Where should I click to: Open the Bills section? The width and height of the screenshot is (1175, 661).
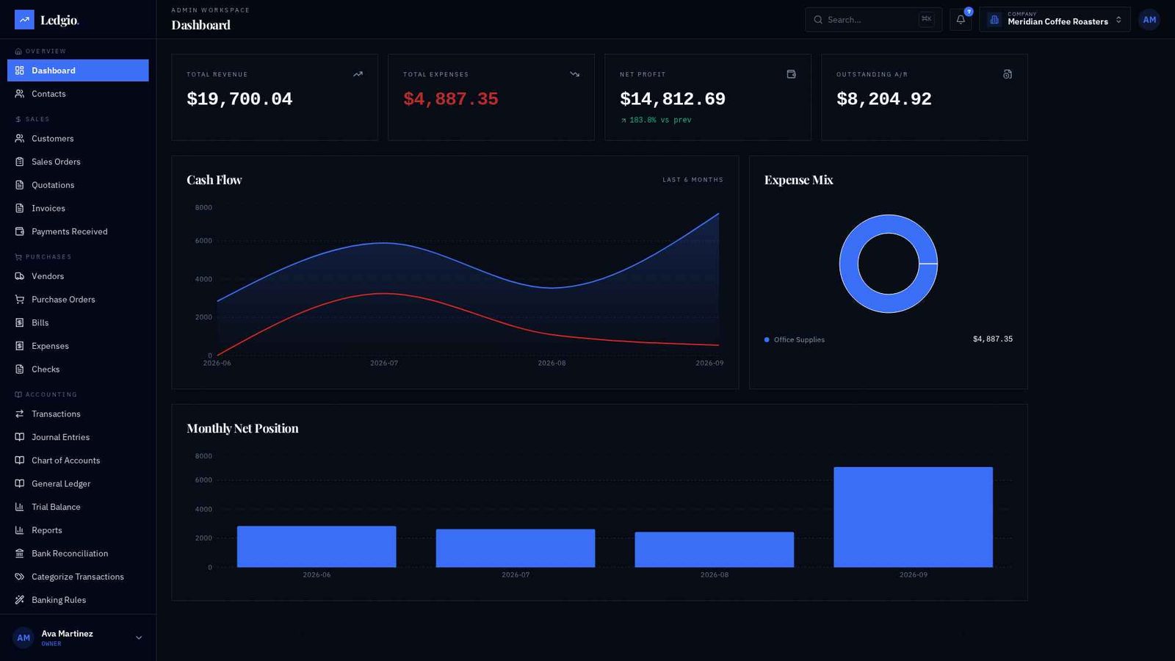click(78, 323)
